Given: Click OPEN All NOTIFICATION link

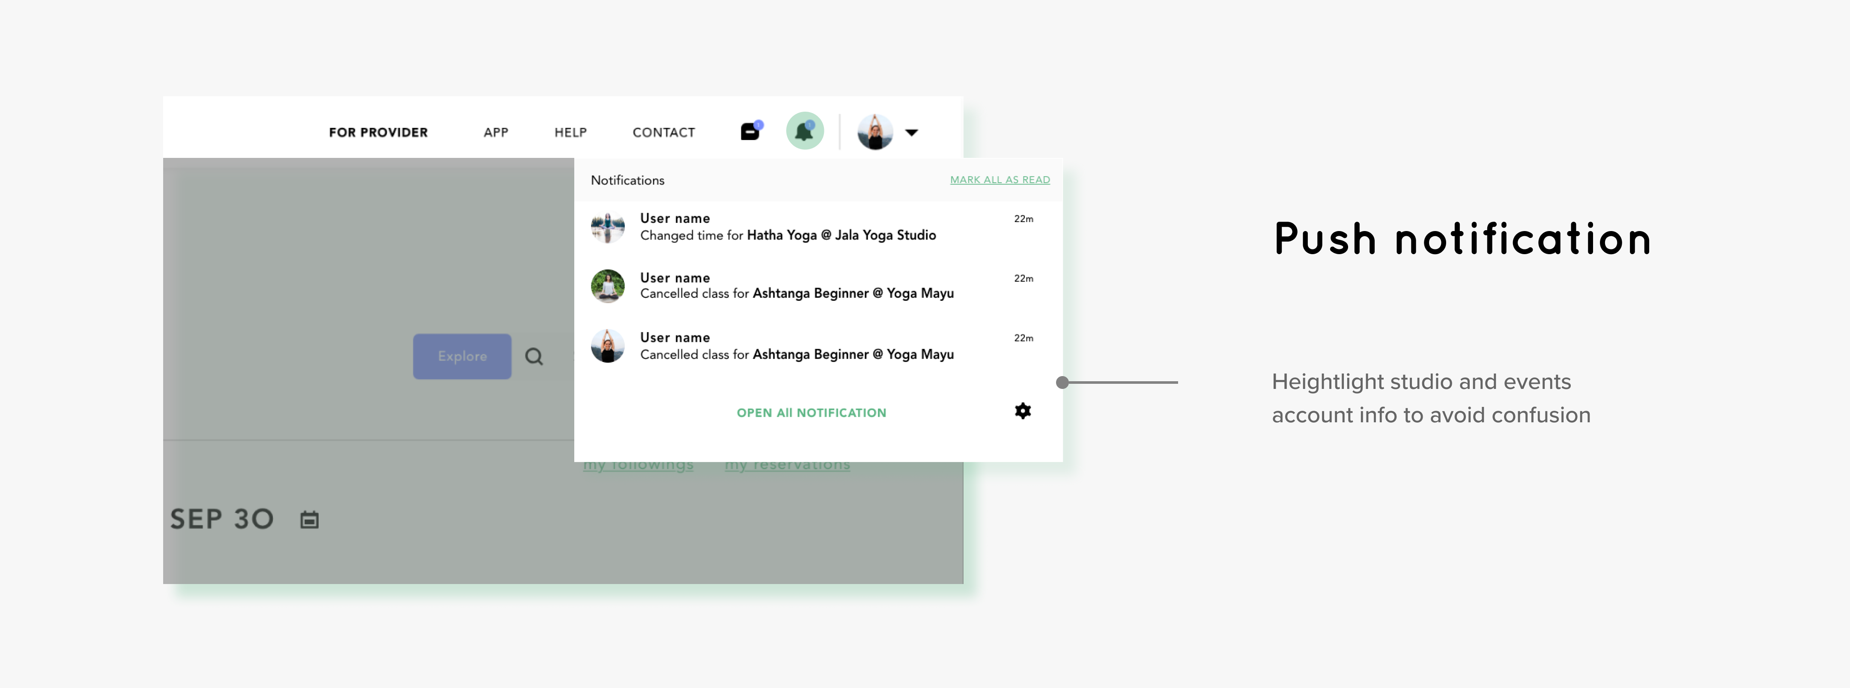Looking at the screenshot, I should 812,413.
